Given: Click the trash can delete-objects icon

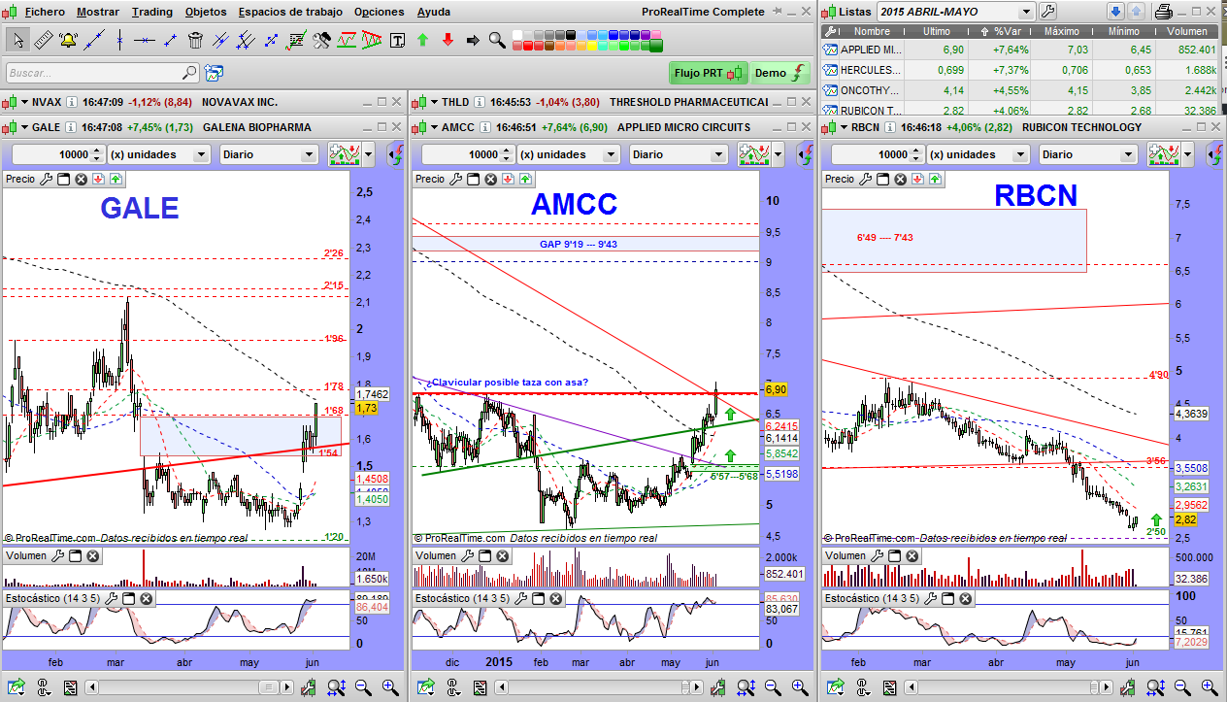Looking at the screenshot, I should [195, 40].
